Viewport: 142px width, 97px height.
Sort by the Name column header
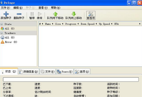click(50, 24)
